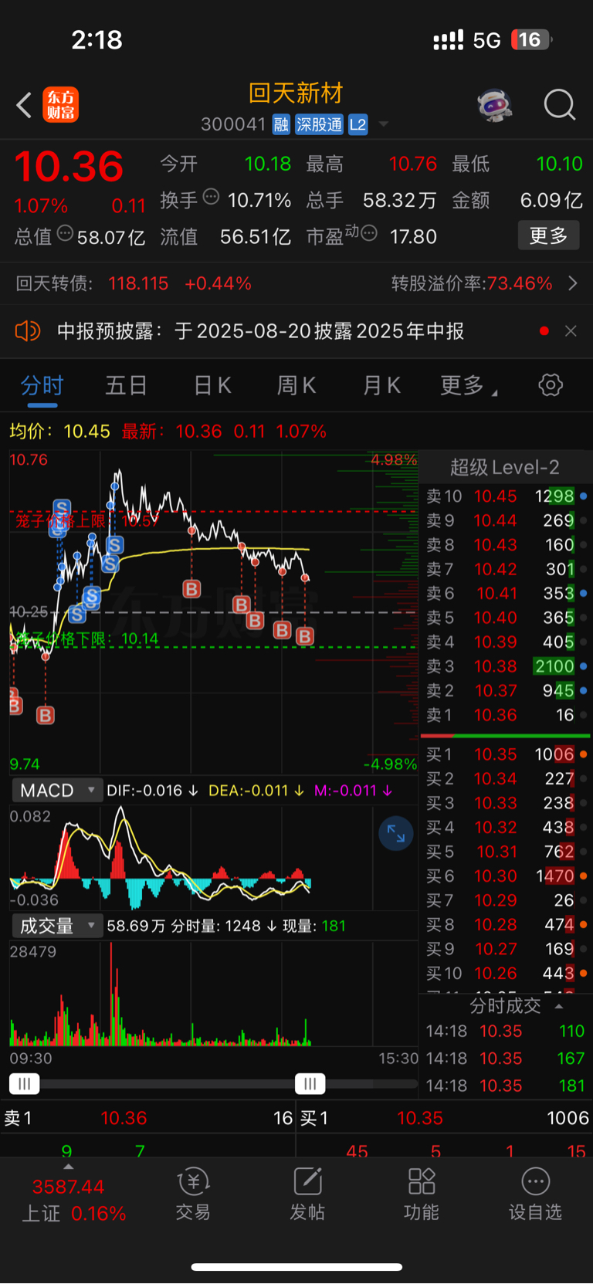The height and width of the screenshot is (1284, 593).
Task: Open the MACD indicator dropdown
Action: click(56, 791)
